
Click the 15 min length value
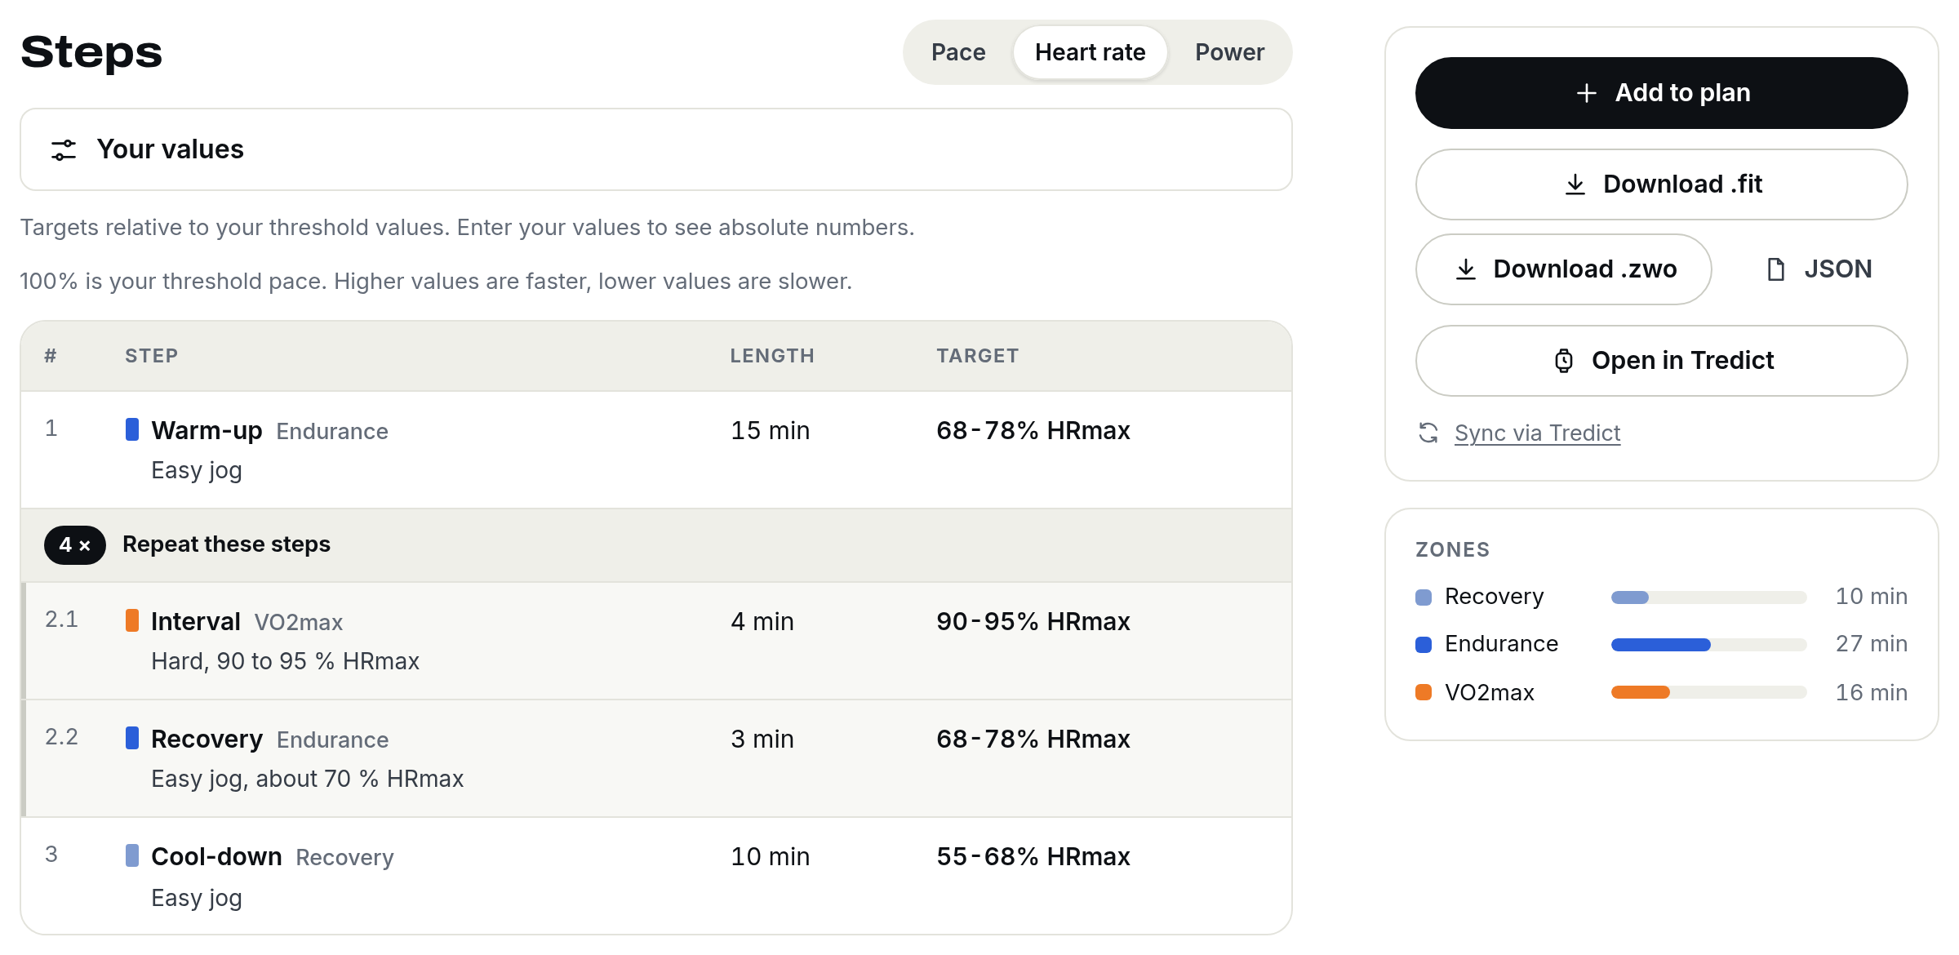[770, 430]
